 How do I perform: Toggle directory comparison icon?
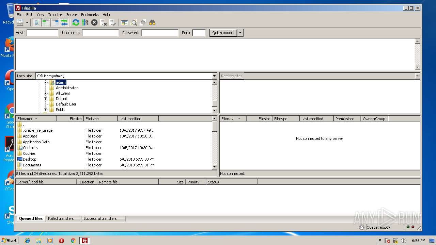[134, 22]
